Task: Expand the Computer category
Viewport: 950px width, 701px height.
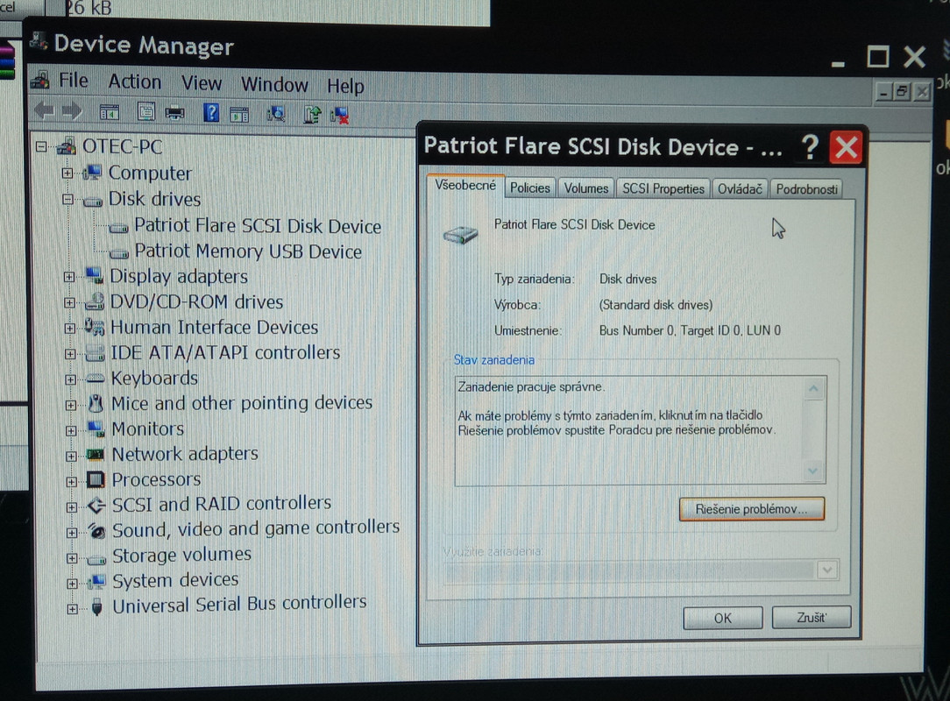Action: (67, 173)
